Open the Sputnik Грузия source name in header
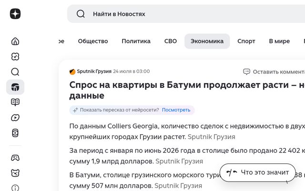Screen dimensions: 305x191 (94, 71)
